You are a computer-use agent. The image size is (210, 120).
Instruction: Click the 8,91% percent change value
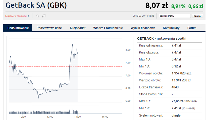click(x=178, y=6)
